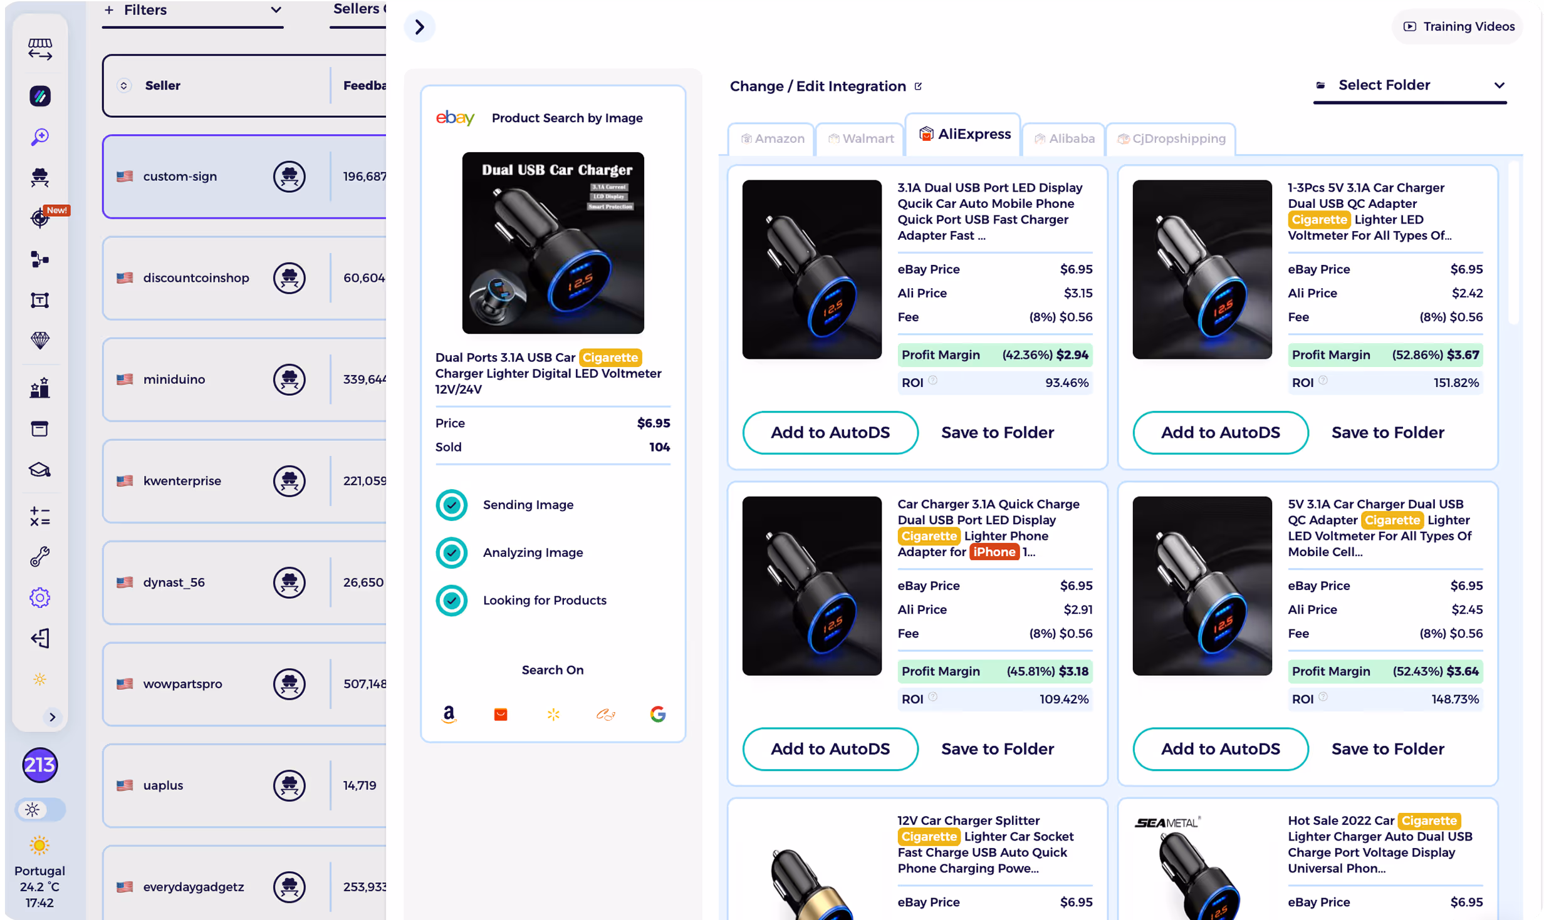This screenshot has width=1544, height=920.
Task: Search on Walmart via the spark icon
Action: (x=553, y=714)
